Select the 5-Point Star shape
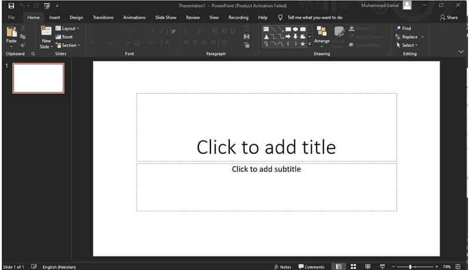Viewport: 469px width, 270px height. (303, 44)
